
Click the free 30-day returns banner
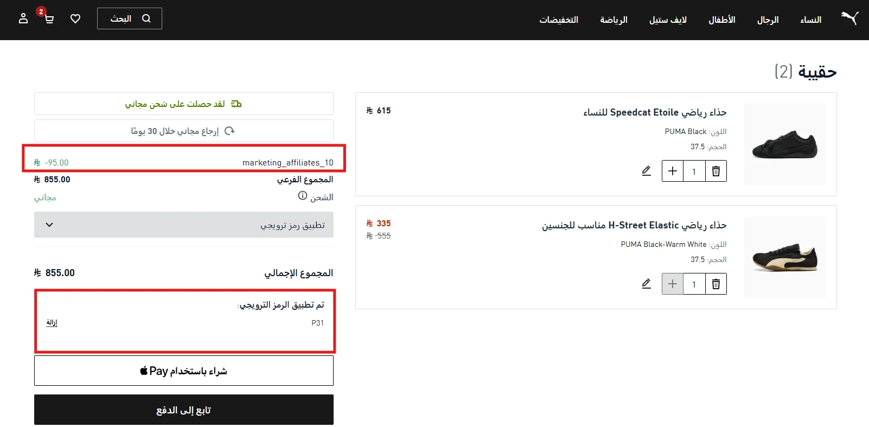[x=184, y=131]
